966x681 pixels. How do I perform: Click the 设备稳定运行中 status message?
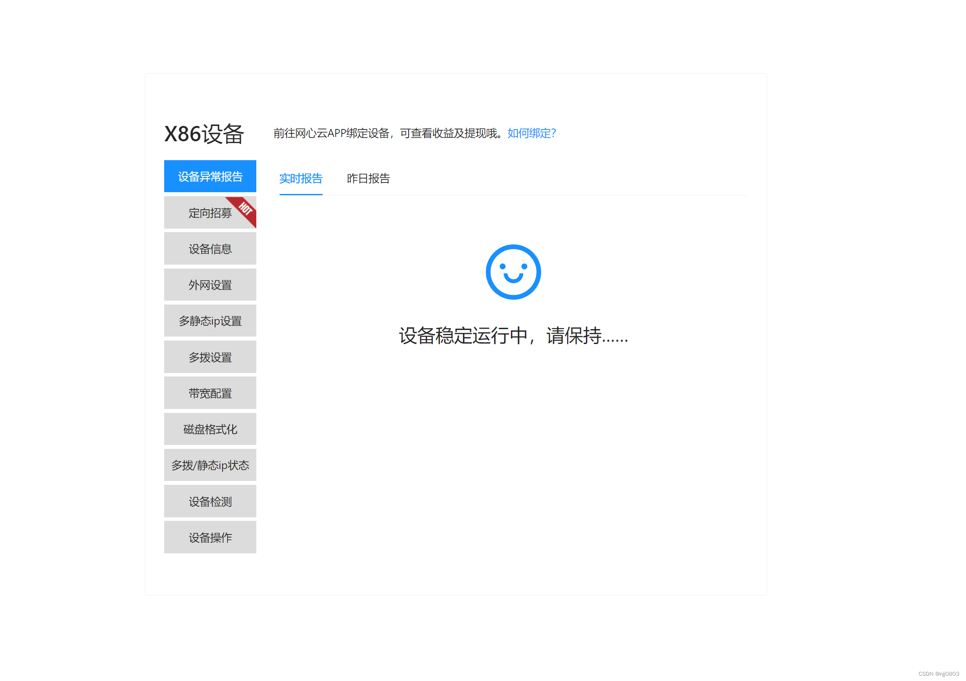[513, 336]
